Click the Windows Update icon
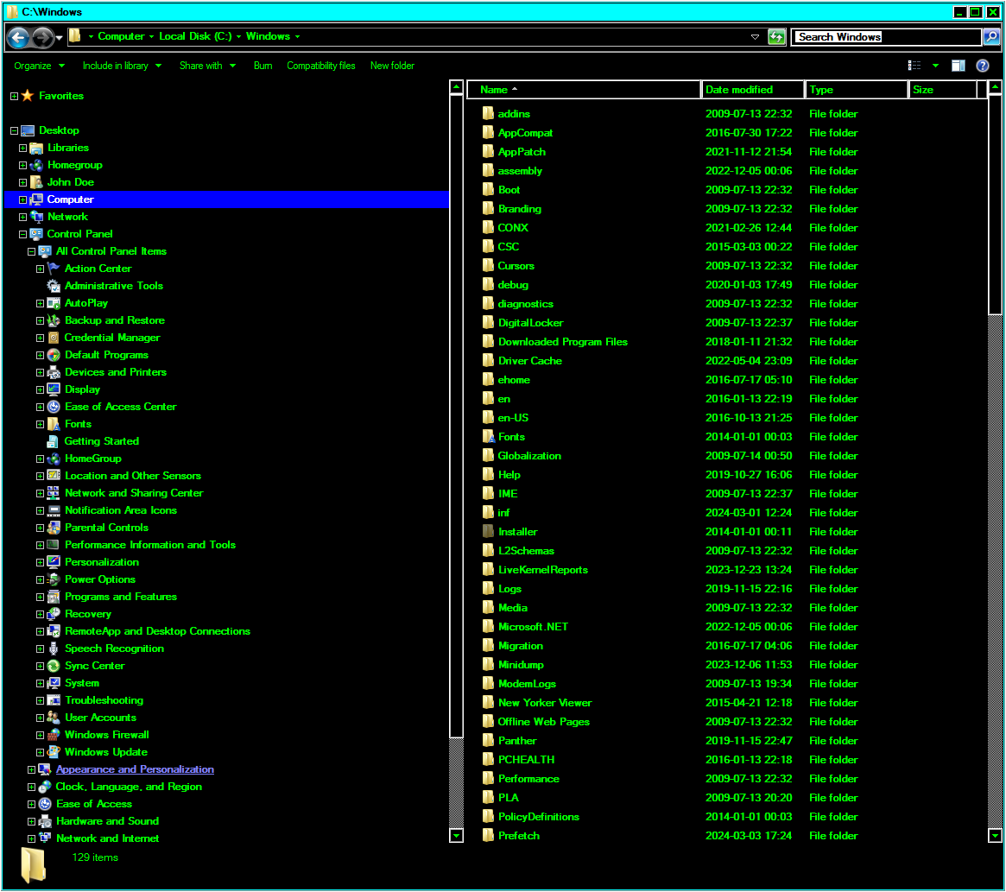Image resolution: width=1006 pixels, height=892 pixels. click(x=54, y=752)
